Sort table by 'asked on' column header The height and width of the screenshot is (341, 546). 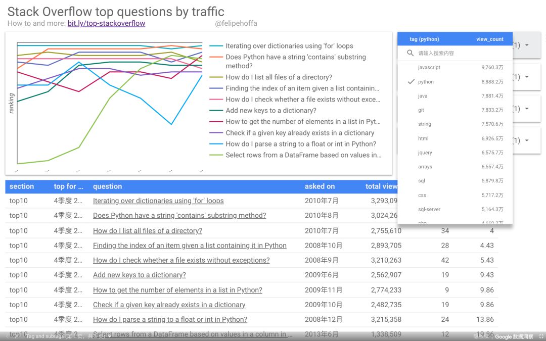coord(320,186)
